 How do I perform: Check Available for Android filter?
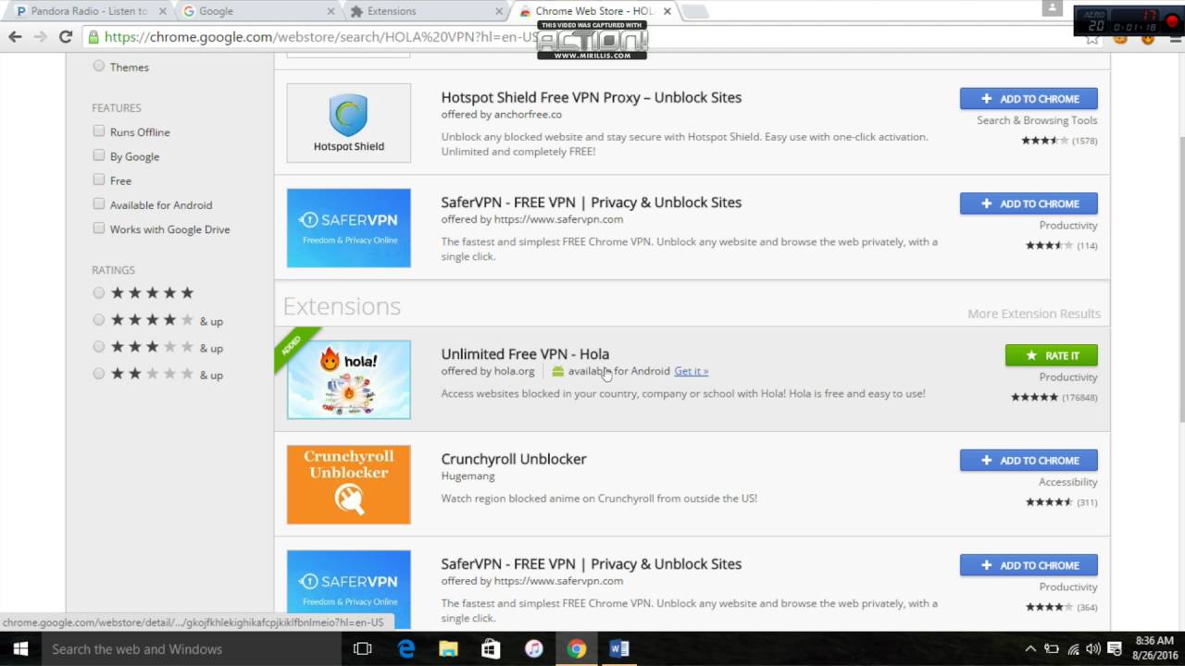point(98,203)
